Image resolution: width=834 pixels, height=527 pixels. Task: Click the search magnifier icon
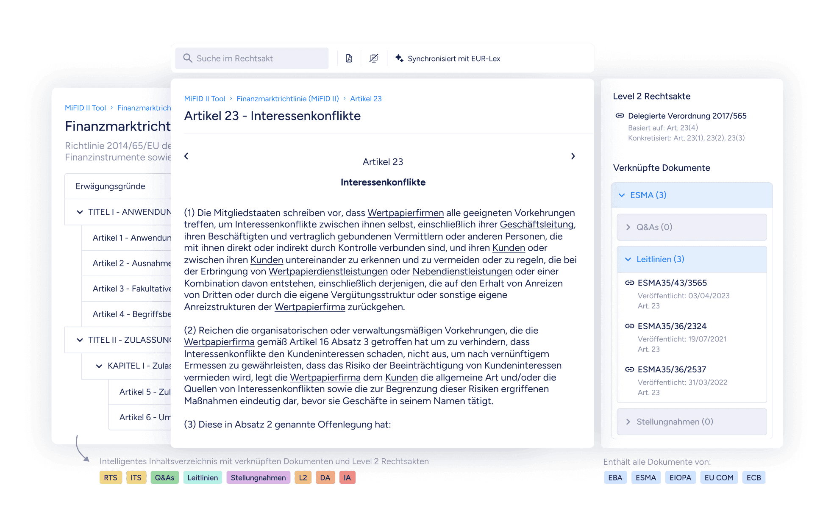187,58
